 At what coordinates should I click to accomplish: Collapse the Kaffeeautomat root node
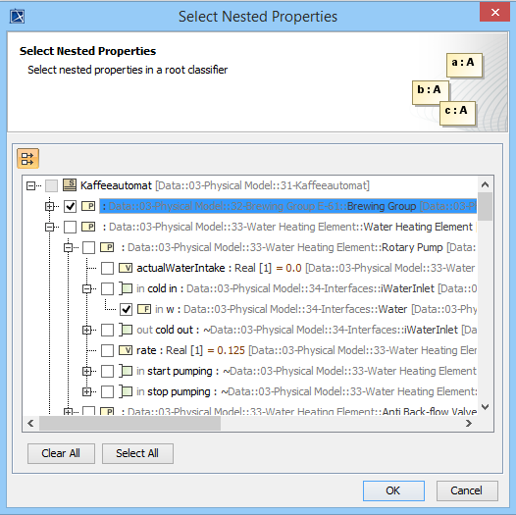coord(30,185)
